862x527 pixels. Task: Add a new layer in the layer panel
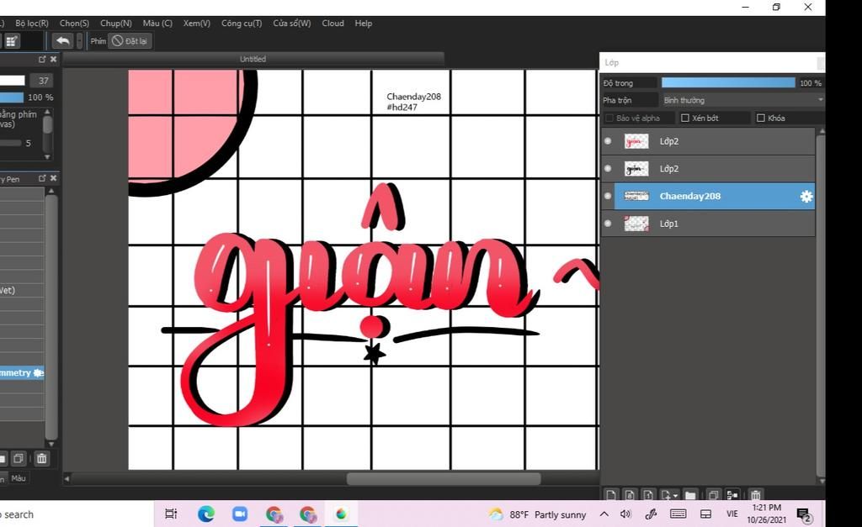(611, 494)
